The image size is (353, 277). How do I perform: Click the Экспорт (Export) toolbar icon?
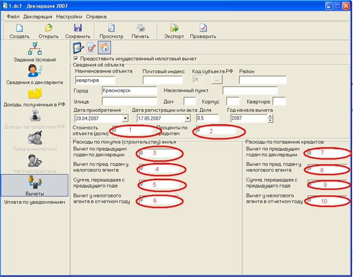click(x=174, y=29)
